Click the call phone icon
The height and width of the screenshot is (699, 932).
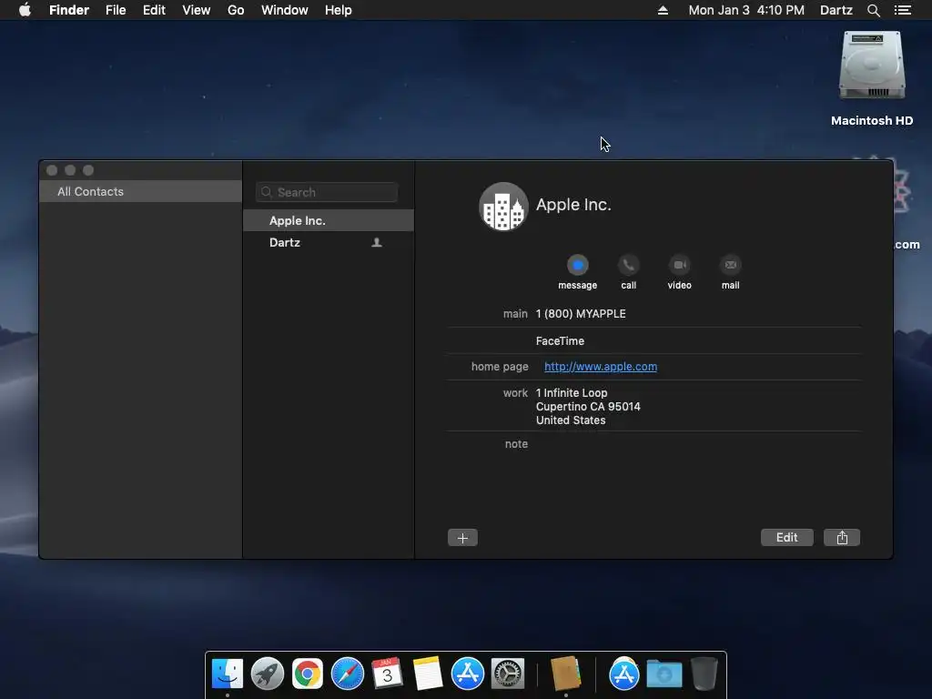[628, 265]
